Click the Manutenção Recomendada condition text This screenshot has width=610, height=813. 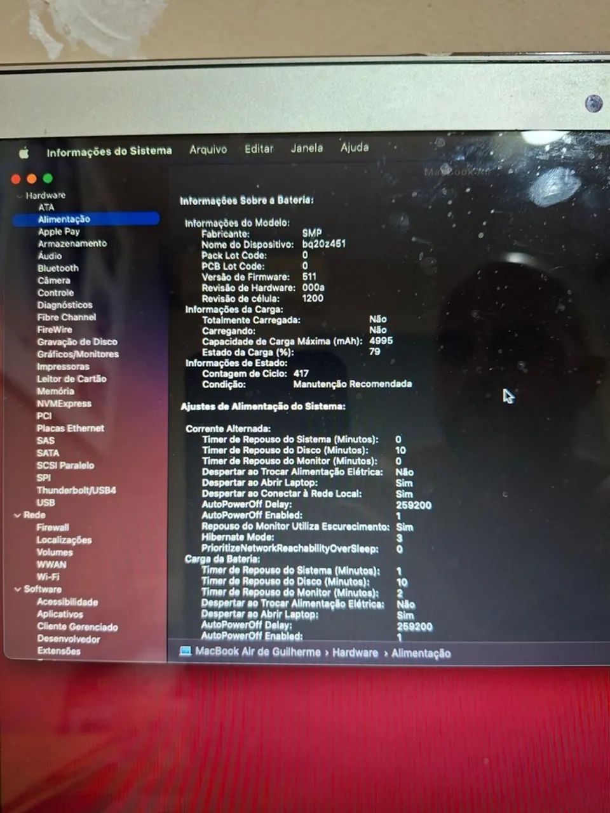point(353,384)
